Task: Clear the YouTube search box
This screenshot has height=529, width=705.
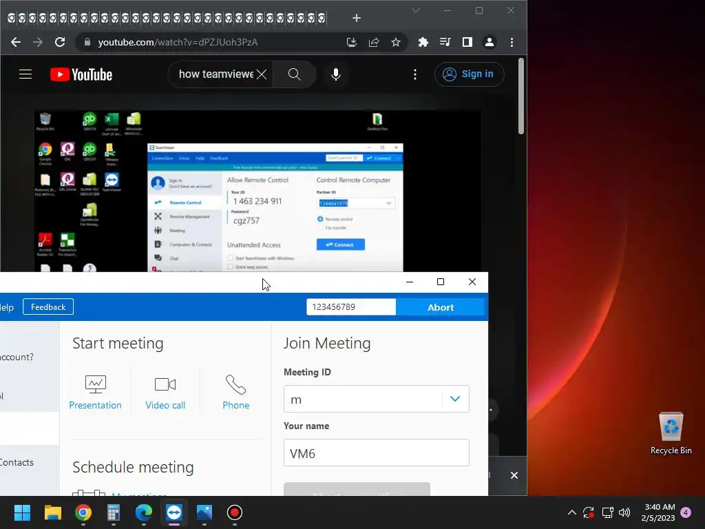Action: [x=262, y=74]
